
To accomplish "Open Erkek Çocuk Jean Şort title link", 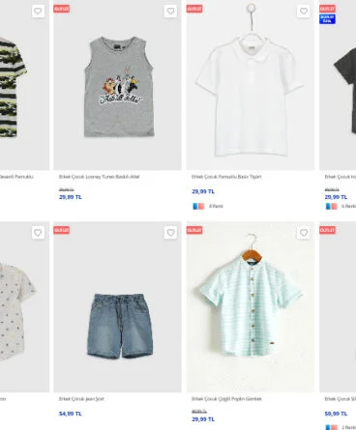I will (x=81, y=399).
